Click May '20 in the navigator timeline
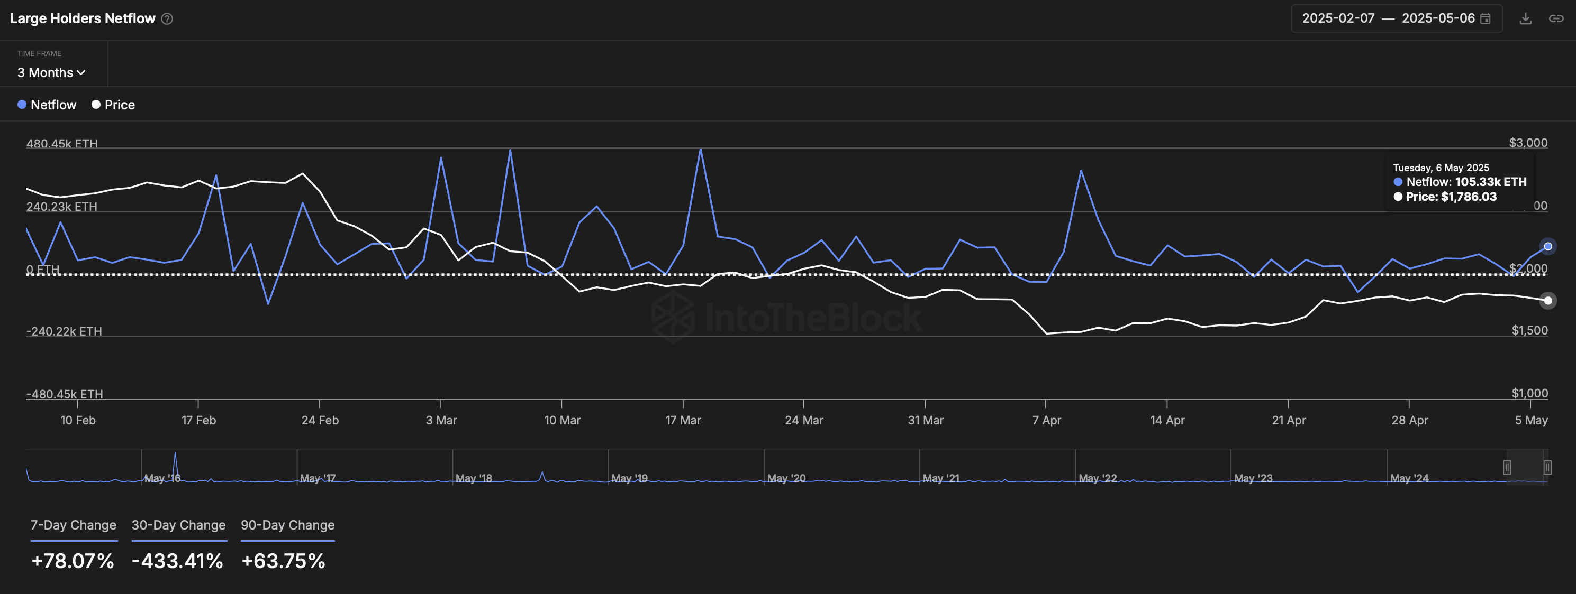The height and width of the screenshot is (594, 1576). (x=786, y=478)
